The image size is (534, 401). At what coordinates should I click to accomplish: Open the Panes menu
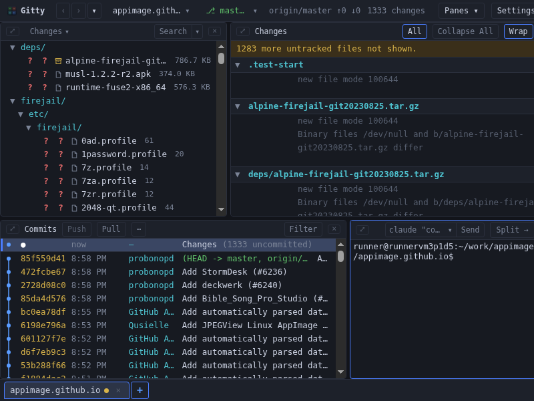(461, 11)
